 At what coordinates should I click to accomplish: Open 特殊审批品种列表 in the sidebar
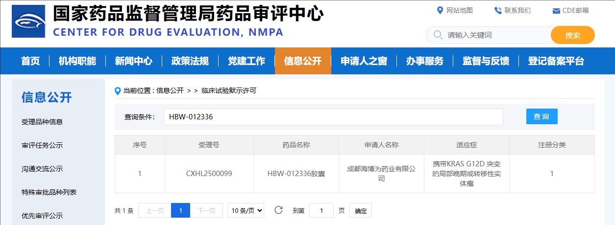tap(49, 192)
